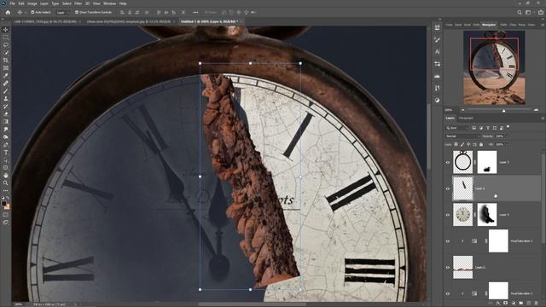Select the Eyedropper tool
This screenshot has width=546, height=307.
click(6, 76)
